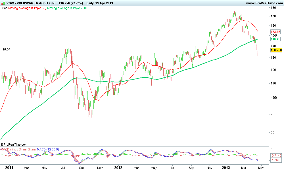Viewport: 284px width, 170px height.
Task: Click the green 146.48 moving average value tag
Action: (275, 39)
